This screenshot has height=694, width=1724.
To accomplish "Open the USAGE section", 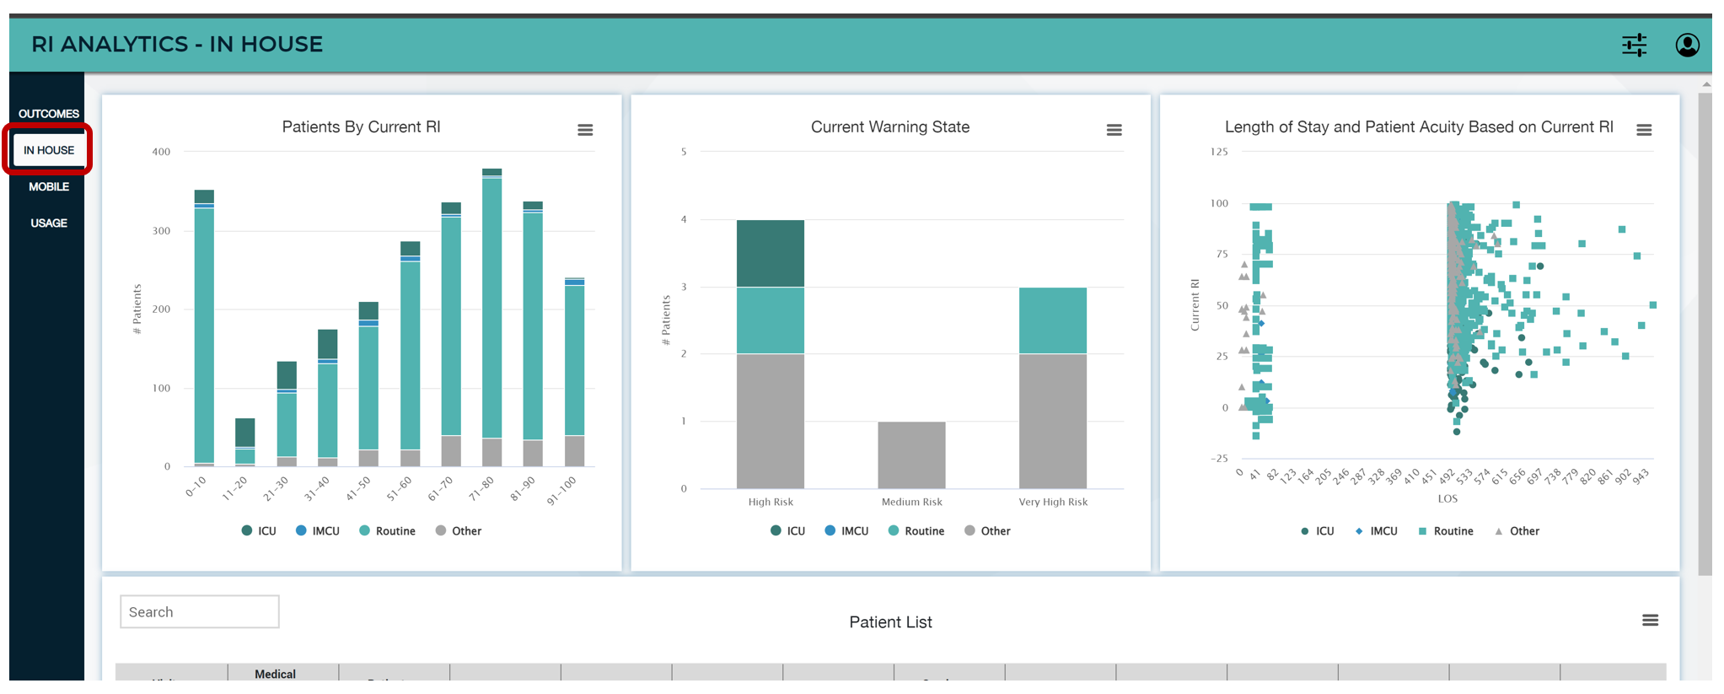I will tap(49, 223).
